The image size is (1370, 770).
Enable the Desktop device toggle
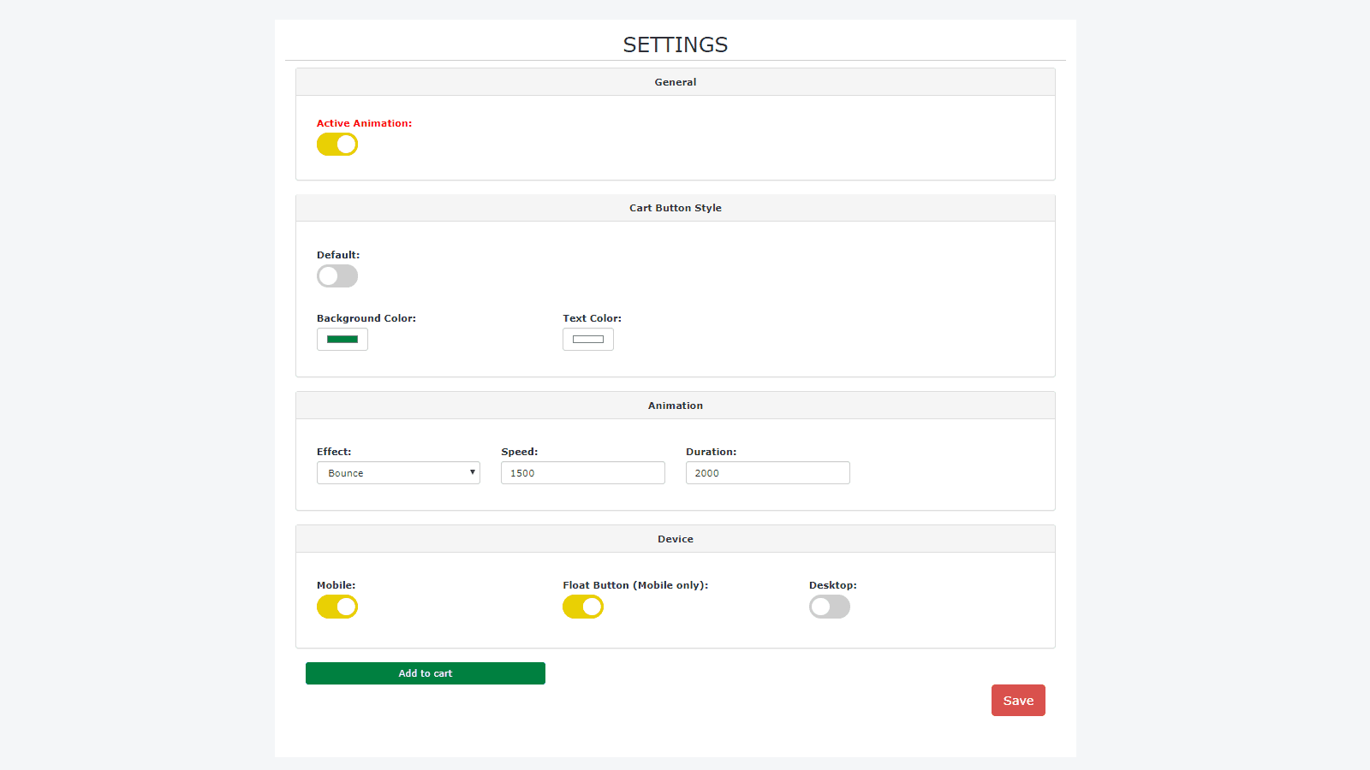pyautogui.click(x=829, y=607)
